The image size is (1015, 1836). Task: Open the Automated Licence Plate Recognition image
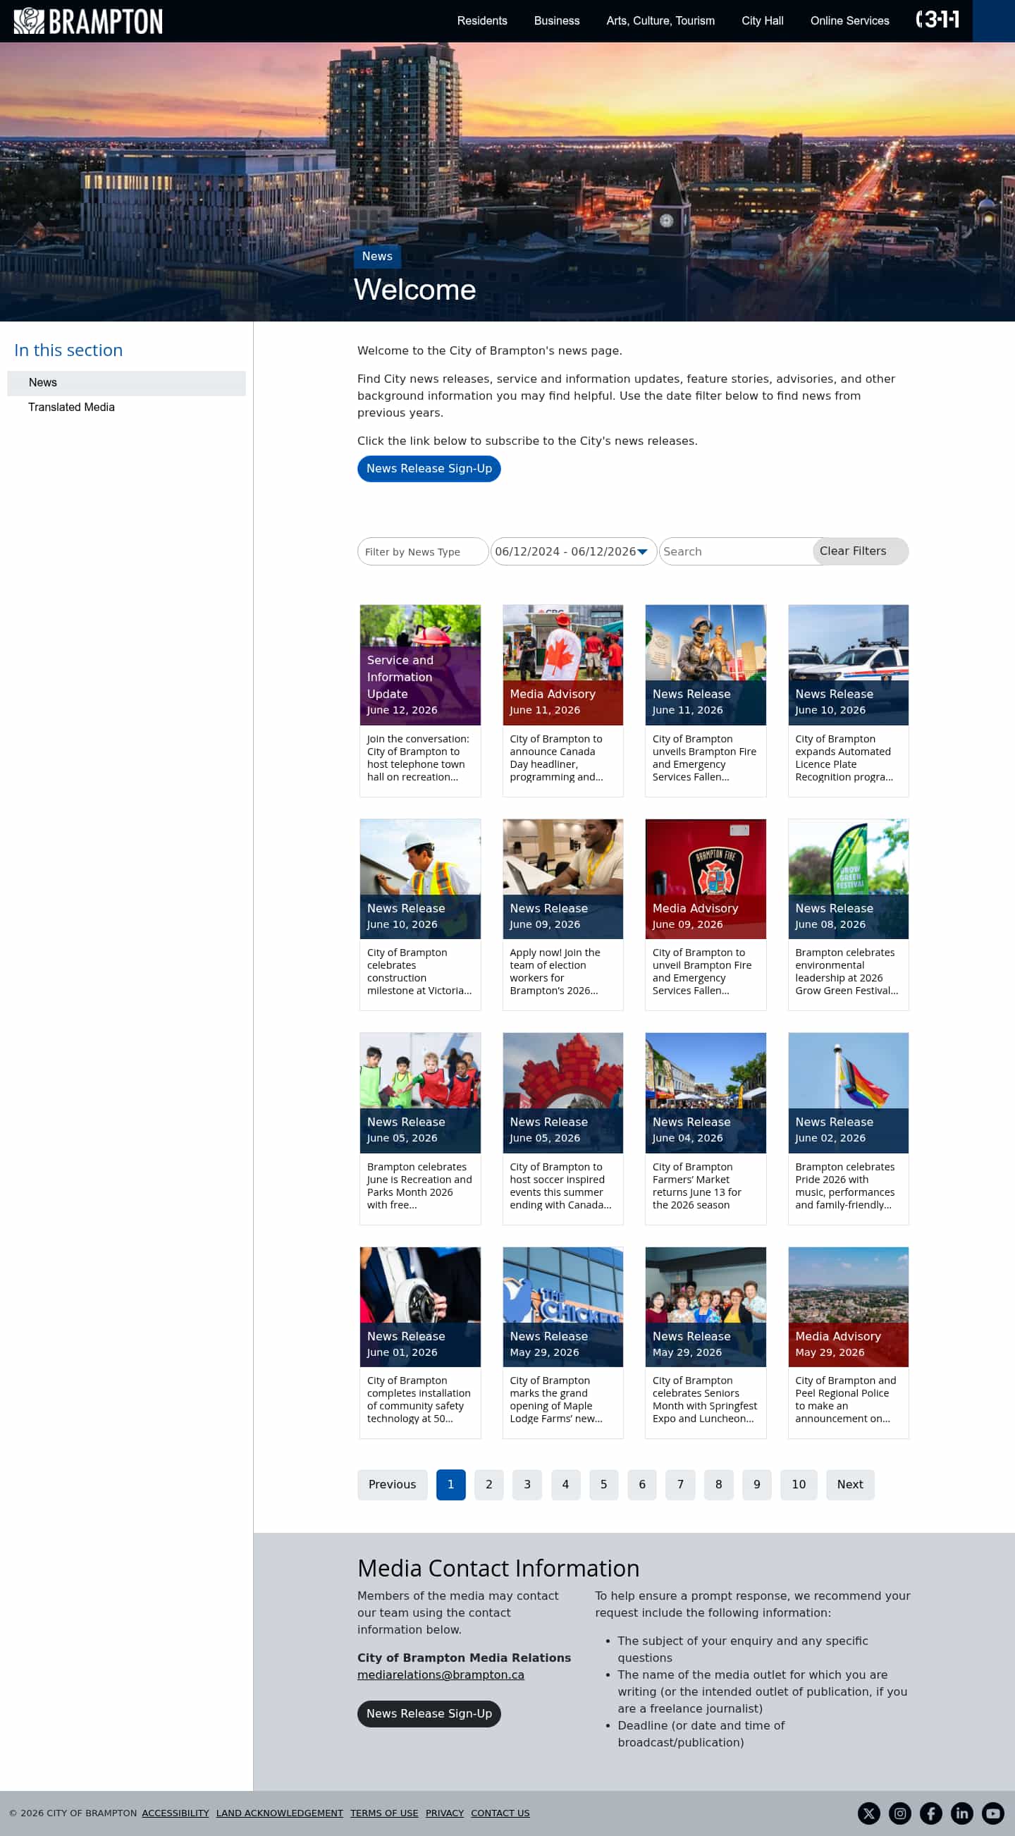[849, 665]
